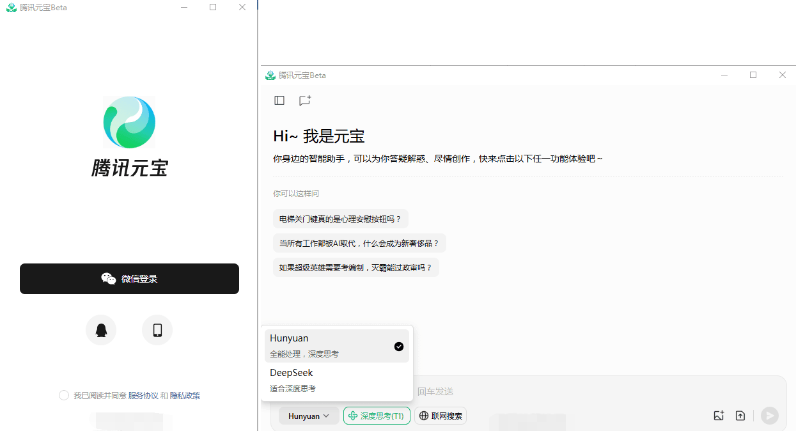Enable 深度思考(T1) mode

point(377,416)
